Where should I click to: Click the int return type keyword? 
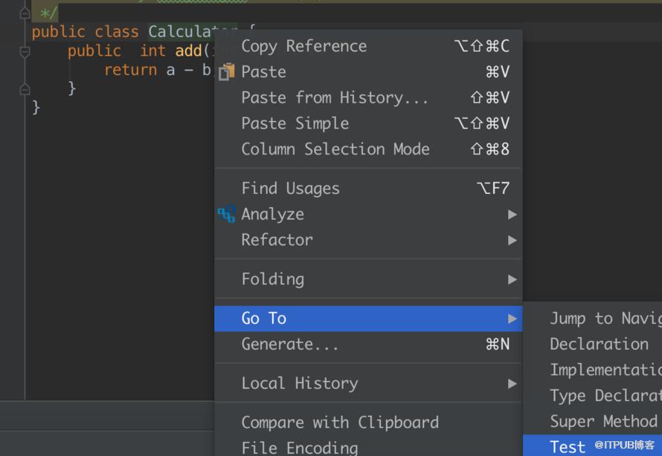click(152, 51)
